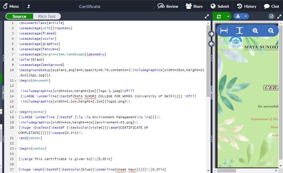Click the Certificate project title

click(x=90, y=7)
